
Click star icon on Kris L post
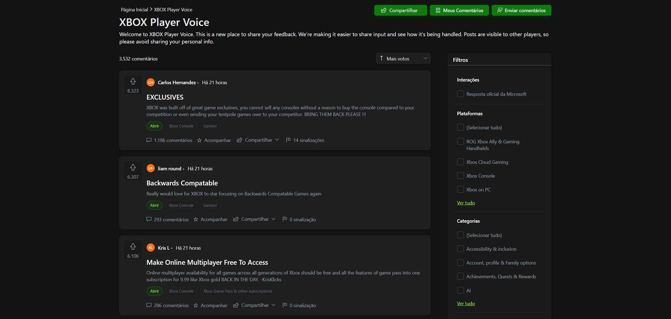pyautogui.click(x=196, y=305)
